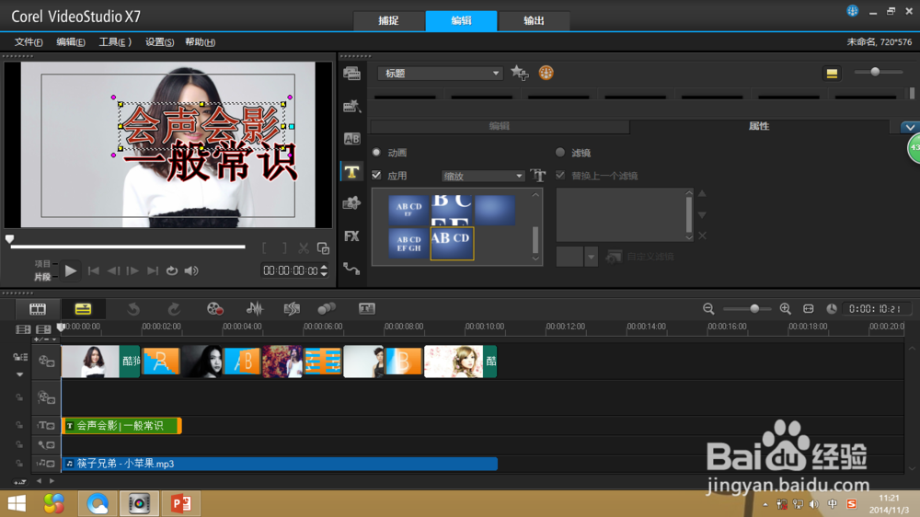Expand the options panel chevron
The image size is (920, 517).
(x=910, y=127)
